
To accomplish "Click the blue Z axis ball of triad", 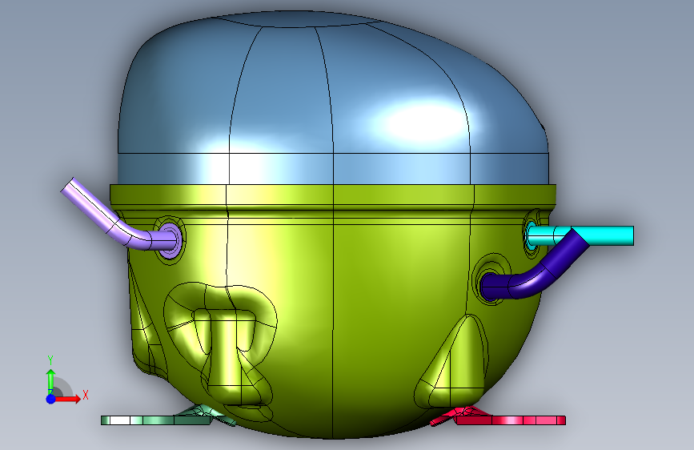I will click(50, 399).
